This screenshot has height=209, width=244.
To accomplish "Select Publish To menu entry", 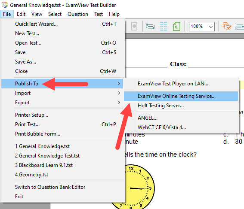I will click(x=62, y=84).
